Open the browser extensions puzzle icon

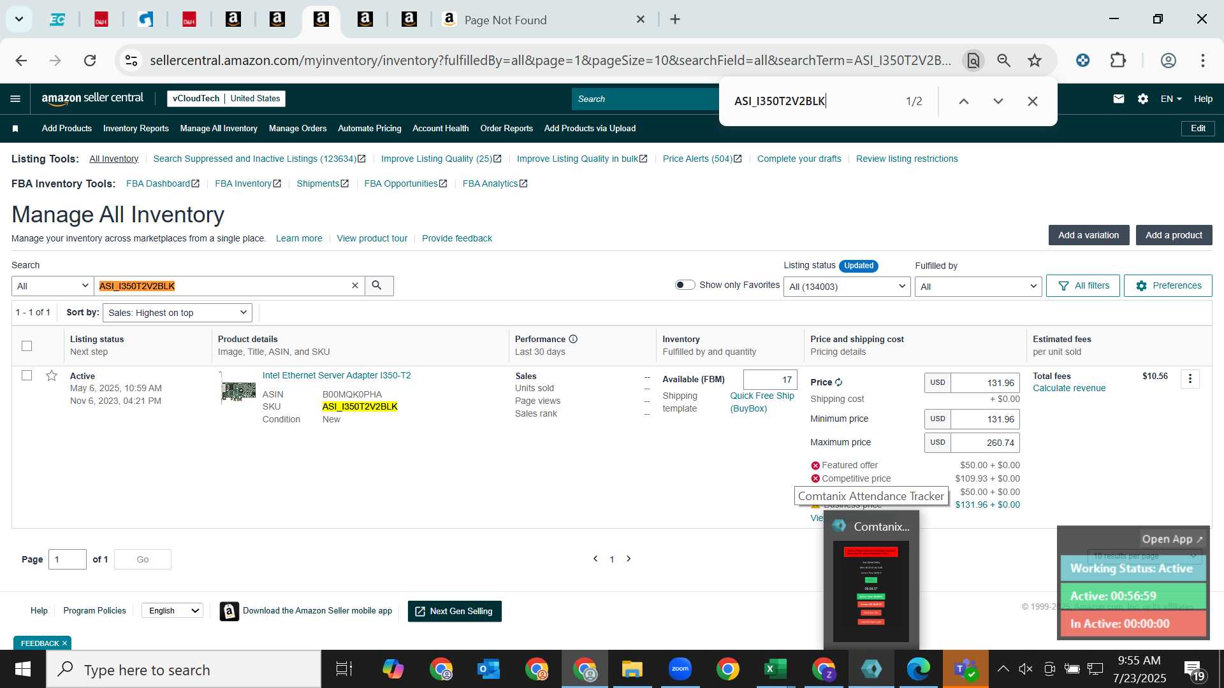(x=1118, y=61)
